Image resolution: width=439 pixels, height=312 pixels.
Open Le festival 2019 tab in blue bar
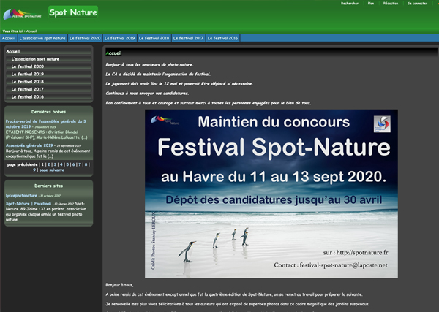click(x=119, y=38)
